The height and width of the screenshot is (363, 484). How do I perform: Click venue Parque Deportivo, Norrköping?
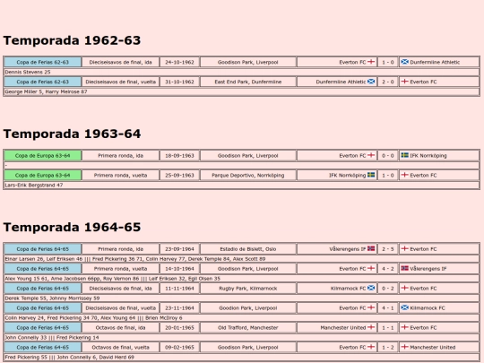(x=248, y=176)
